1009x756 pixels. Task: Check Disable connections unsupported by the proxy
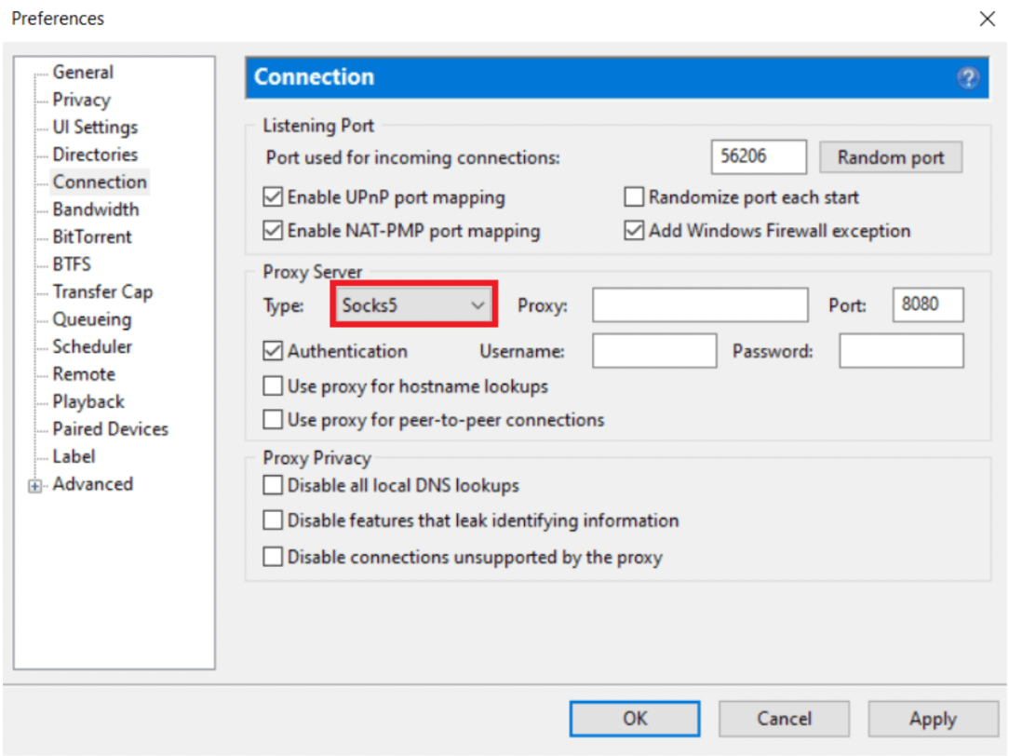(273, 557)
